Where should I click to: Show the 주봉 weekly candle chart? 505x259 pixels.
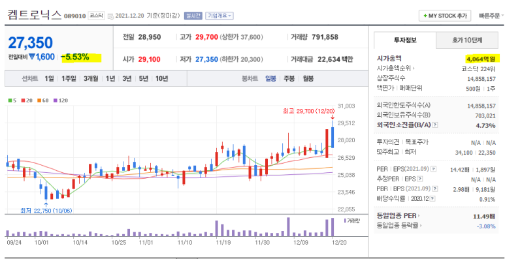coord(289,78)
